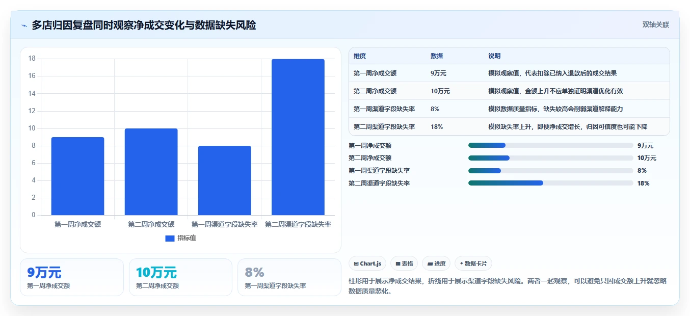Click the 第一周净成交额 table row cell

tap(375, 73)
